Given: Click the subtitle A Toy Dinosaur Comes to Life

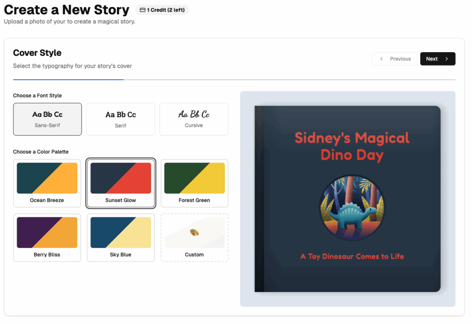Looking at the screenshot, I should (352, 256).
